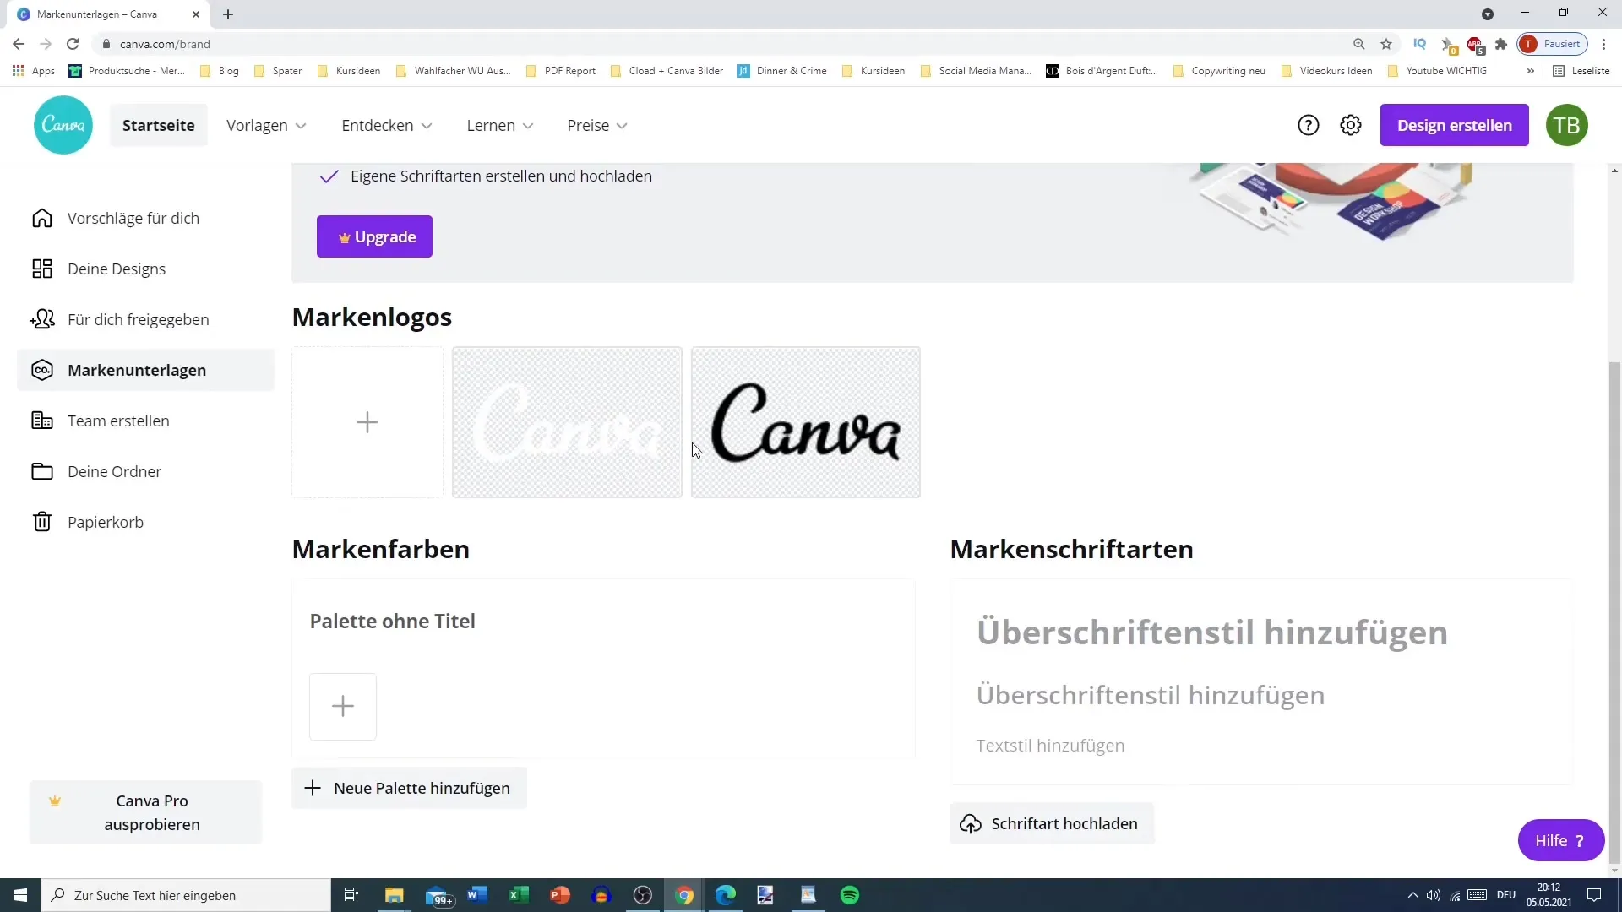Expand the Preise dropdown
Screen dimensions: 1622x912
597,125
